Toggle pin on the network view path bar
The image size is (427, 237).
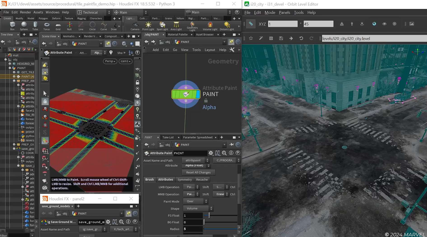click(x=231, y=42)
